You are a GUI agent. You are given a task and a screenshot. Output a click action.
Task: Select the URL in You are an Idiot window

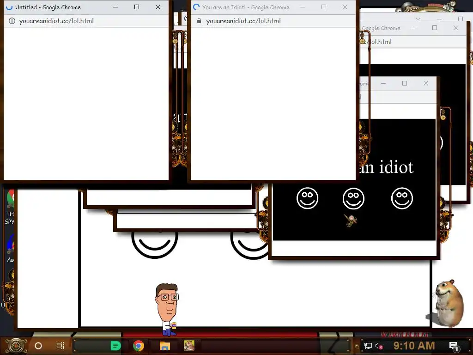click(243, 21)
